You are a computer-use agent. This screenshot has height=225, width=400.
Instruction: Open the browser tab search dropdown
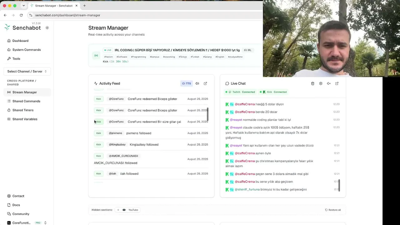[x=23, y=6]
